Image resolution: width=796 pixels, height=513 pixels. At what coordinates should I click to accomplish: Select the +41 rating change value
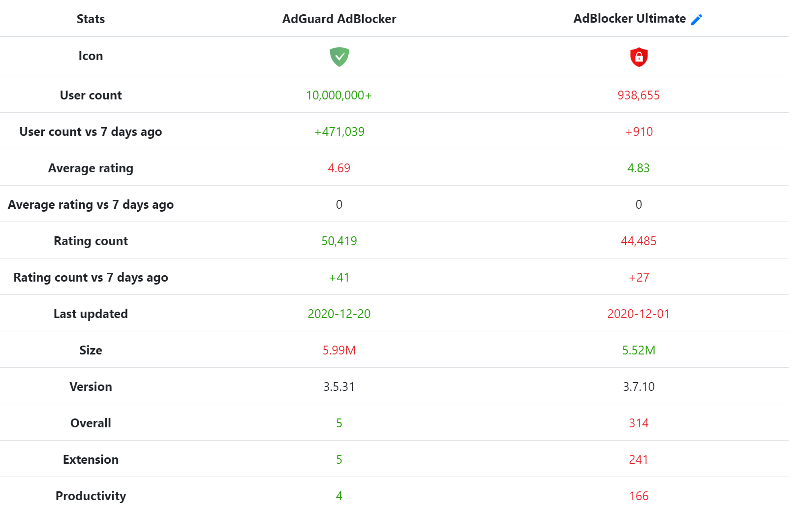[x=339, y=278]
